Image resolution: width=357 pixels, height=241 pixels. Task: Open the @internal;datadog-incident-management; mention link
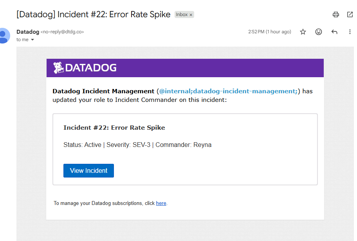tap(228, 91)
